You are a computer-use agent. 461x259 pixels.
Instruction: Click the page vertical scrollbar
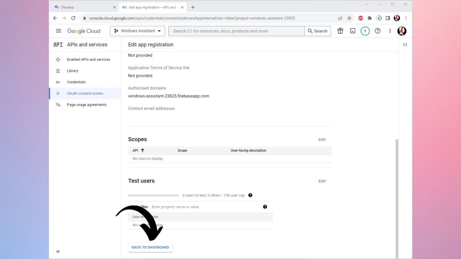[397, 198]
